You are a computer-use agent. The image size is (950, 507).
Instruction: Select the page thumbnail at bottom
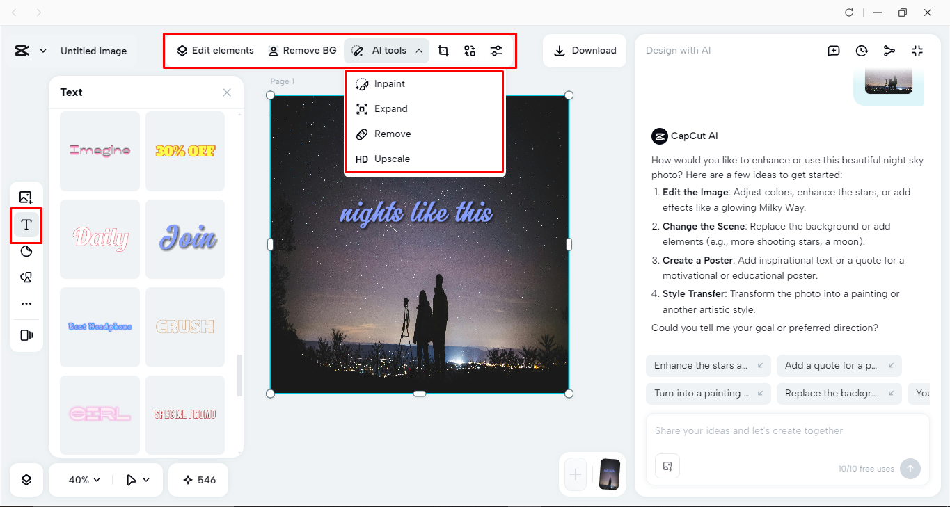point(610,474)
